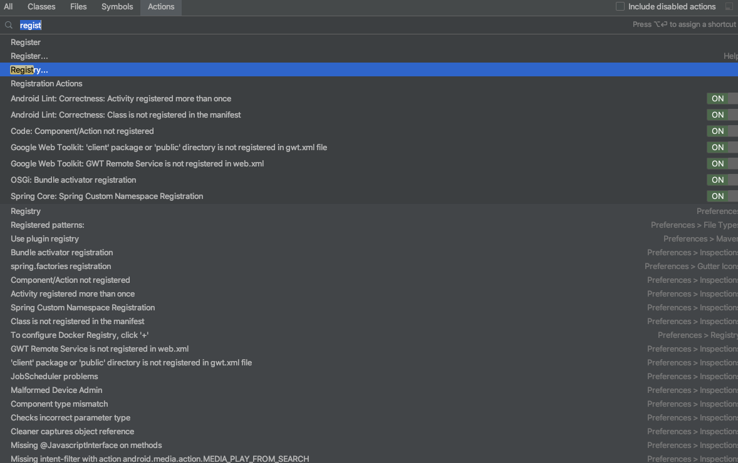
Task: Open the Use plugin registry Maven setting
Action: (x=45, y=239)
